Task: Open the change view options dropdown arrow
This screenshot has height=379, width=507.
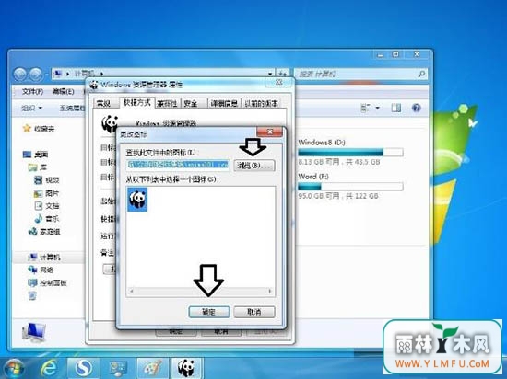Action: point(377,108)
